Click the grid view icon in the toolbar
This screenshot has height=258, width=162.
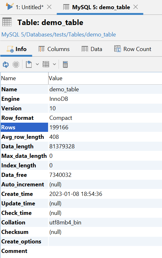(x=46, y=64)
